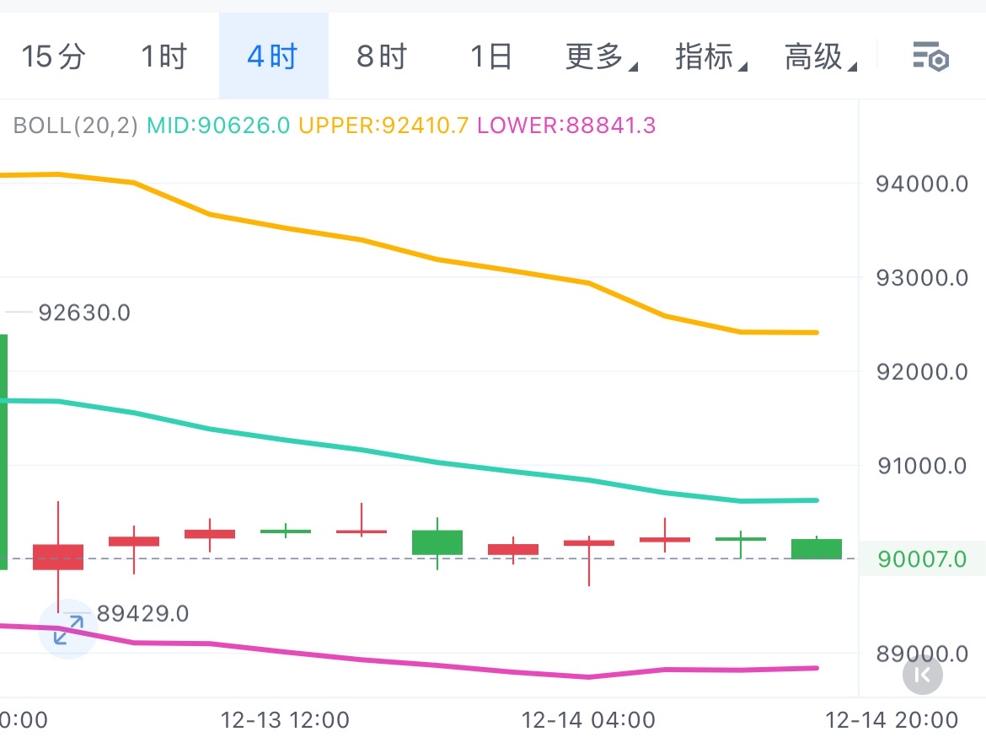986x737 pixels.
Task: Select the last green candle on right
Action: click(817, 548)
